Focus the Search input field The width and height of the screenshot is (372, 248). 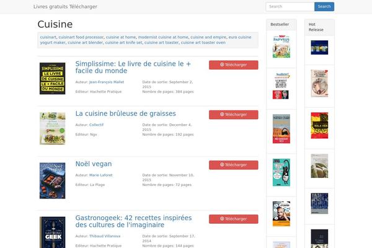[x=290, y=7]
